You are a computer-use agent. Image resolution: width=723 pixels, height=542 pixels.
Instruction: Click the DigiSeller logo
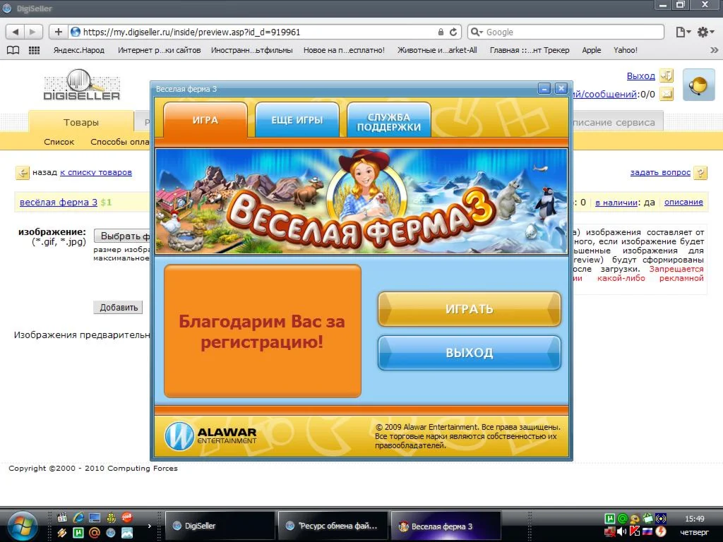(82, 85)
